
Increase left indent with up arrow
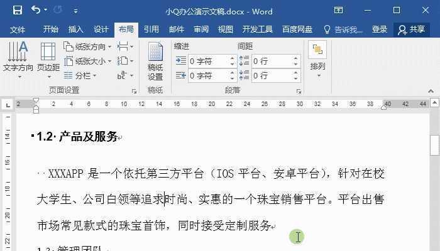coord(233,58)
